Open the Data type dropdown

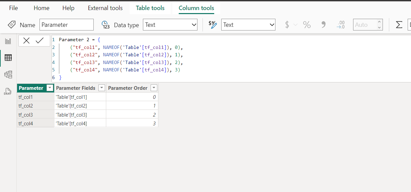pyautogui.click(x=170, y=25)
